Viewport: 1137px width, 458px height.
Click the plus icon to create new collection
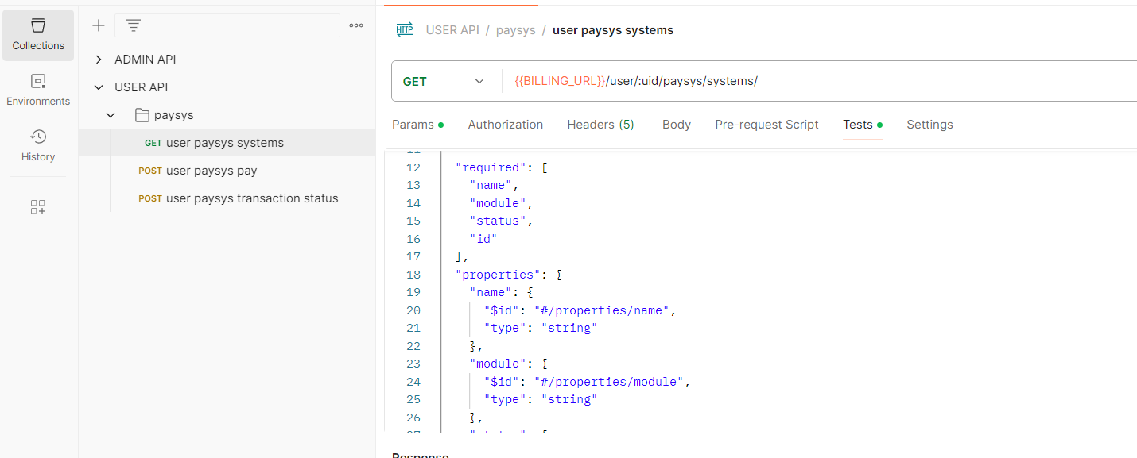[x=99, y=25]
